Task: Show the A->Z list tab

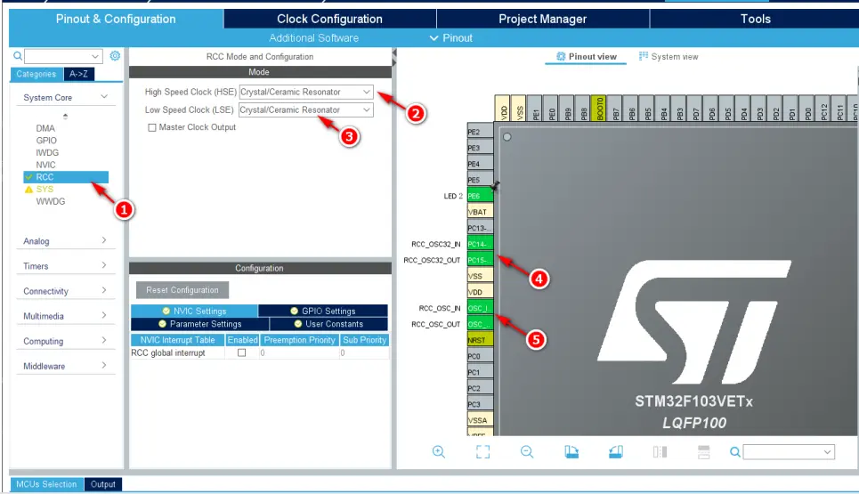Action: (79, 74)
